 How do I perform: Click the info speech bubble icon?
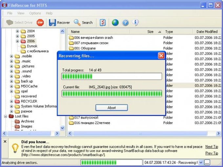(x=135, y=23)
